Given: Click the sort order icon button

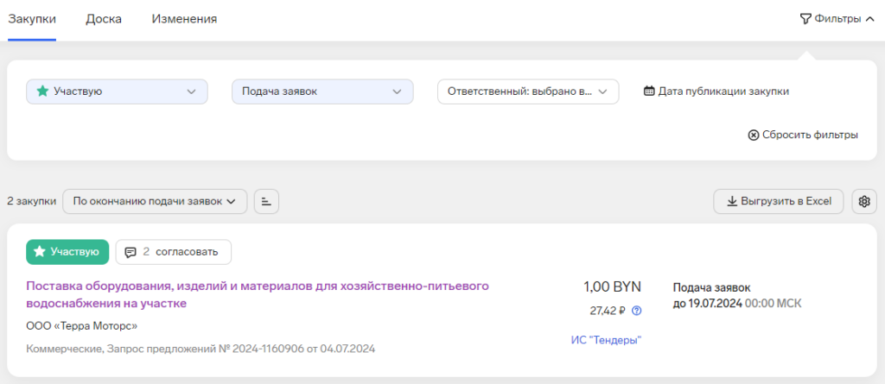Looking at the screenshot, I should click(x=266, y=202).
